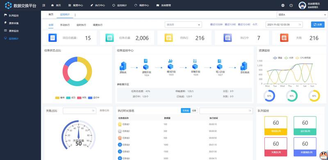Open the 队列监控 flag icon in sidebar
This screenshot has width=328, height=160.
(x=6, y=15)
